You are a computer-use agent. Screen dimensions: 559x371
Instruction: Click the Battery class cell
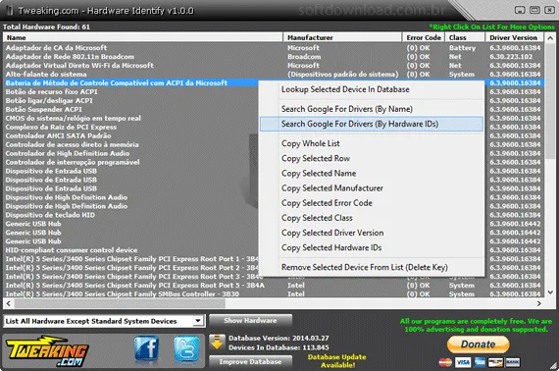[462, 48]
